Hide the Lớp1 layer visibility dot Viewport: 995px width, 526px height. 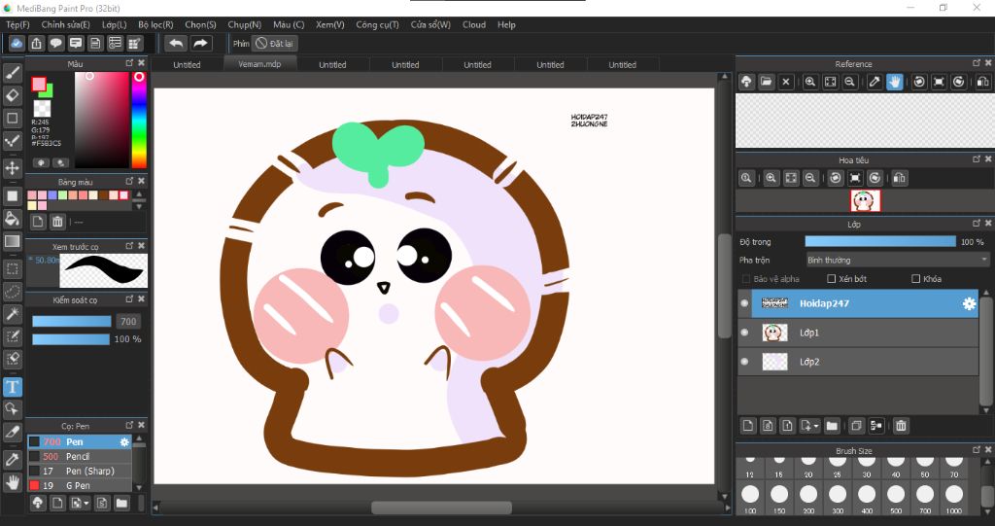[x=744, y=333]
